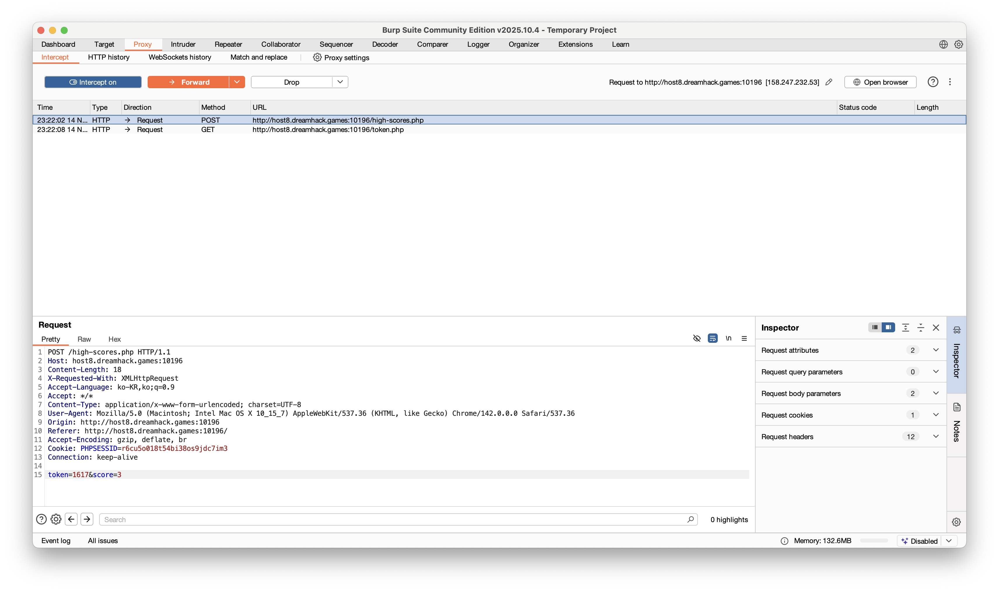
Task: Open the Notes side panel
Action: [x=956, y=425]
